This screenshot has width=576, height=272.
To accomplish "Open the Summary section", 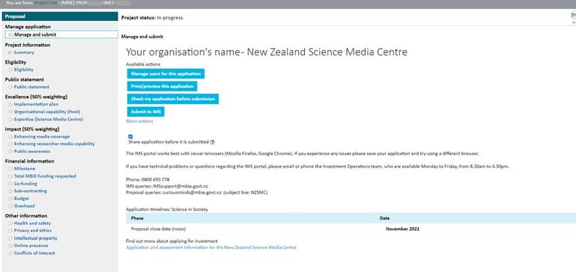I will (x=24, y=52).
